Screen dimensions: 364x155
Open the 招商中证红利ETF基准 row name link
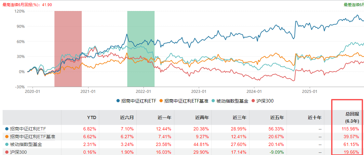(x=33, y=137)
